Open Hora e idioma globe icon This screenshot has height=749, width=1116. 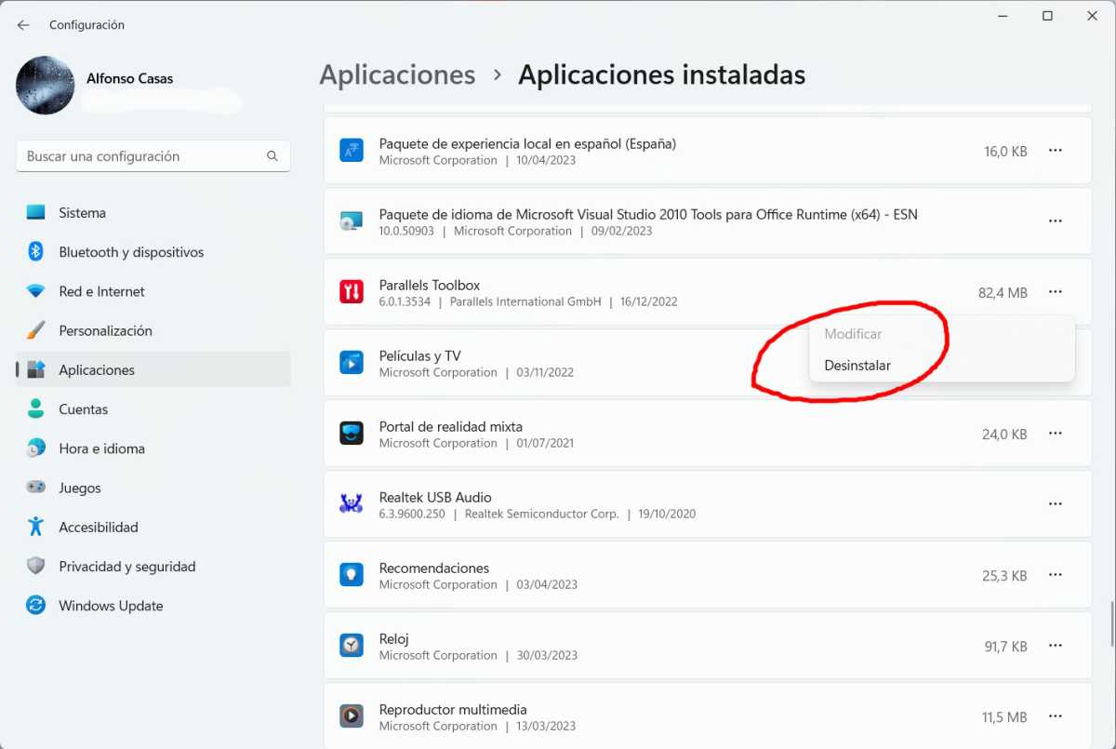point(36,448)
